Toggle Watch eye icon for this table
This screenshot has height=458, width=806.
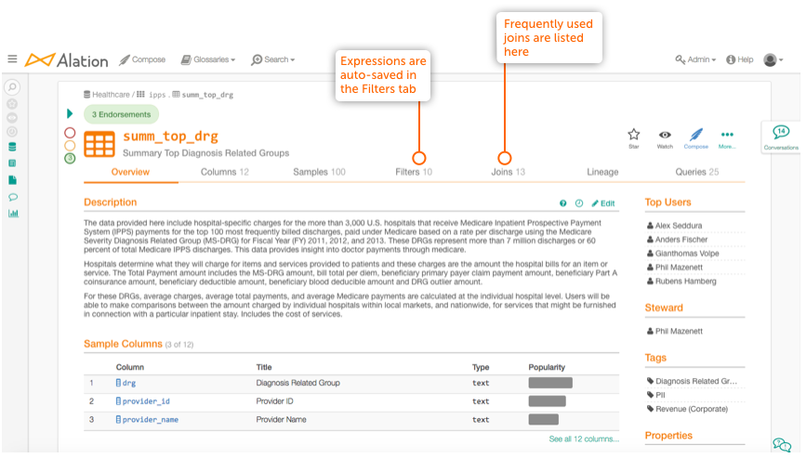coord(665,135)
